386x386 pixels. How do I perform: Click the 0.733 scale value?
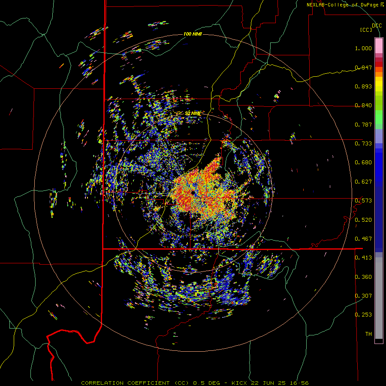point(363,144)
